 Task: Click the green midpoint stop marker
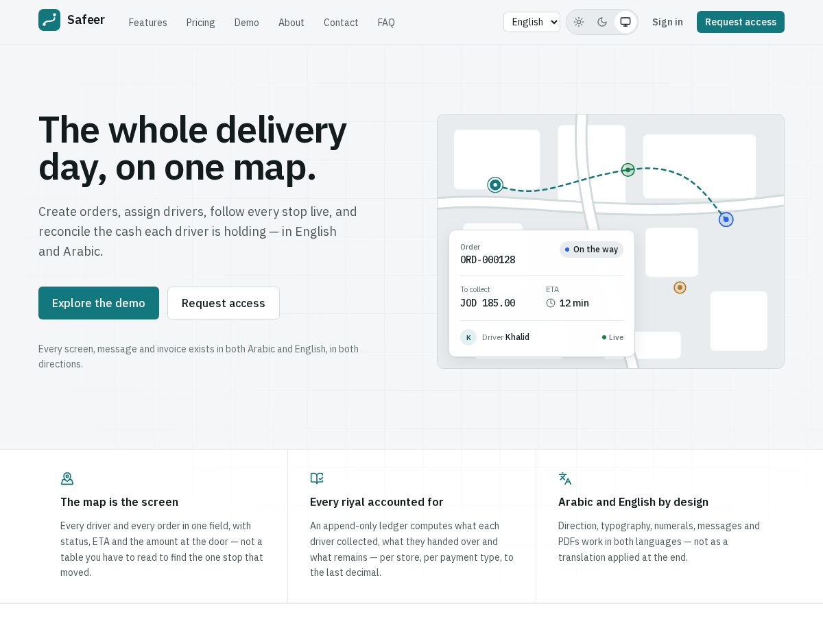coord(628,170)
